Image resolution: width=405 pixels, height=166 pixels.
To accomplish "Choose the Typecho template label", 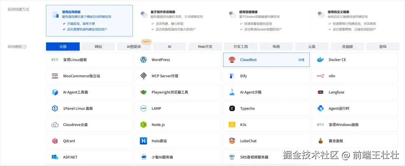I will click(x=247, y=109).
